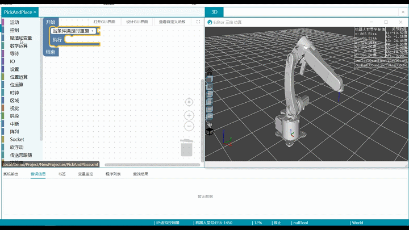
Task: Toggle fullscreen for the block editor
Action: tap(198, 22)
